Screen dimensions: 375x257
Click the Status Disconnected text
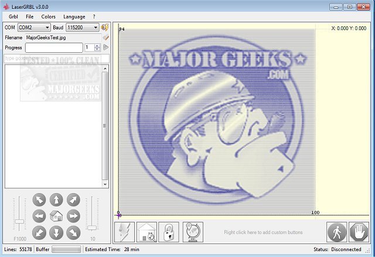(x=337, y=249)
